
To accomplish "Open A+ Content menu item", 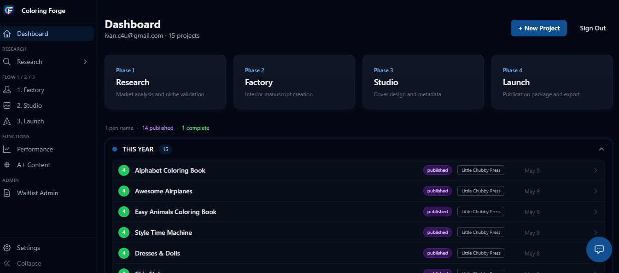I will (x=47, y=165).
